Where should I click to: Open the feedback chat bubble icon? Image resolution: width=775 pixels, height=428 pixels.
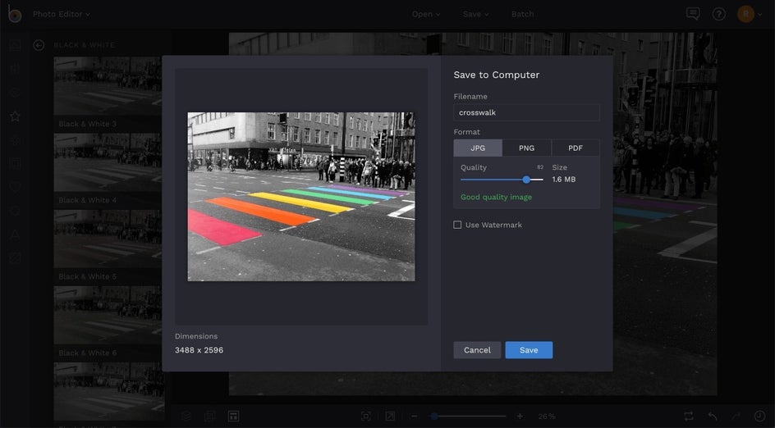pos(693,14)
